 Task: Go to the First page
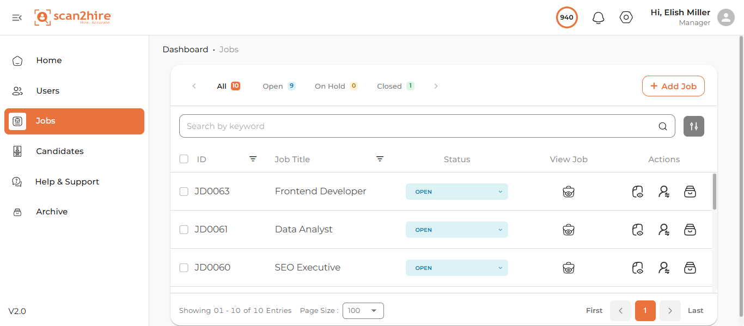coord(594,311)
